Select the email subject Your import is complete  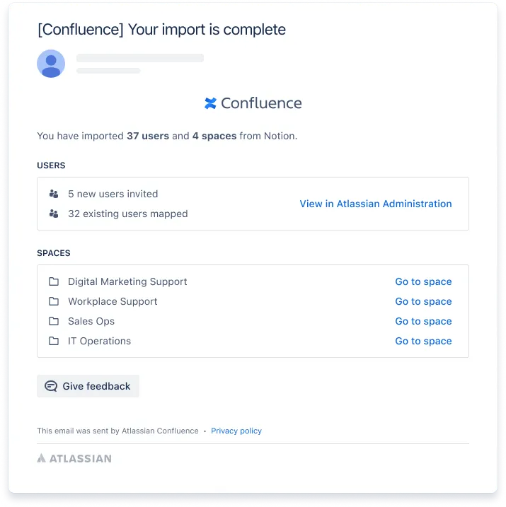pos(161,30)
